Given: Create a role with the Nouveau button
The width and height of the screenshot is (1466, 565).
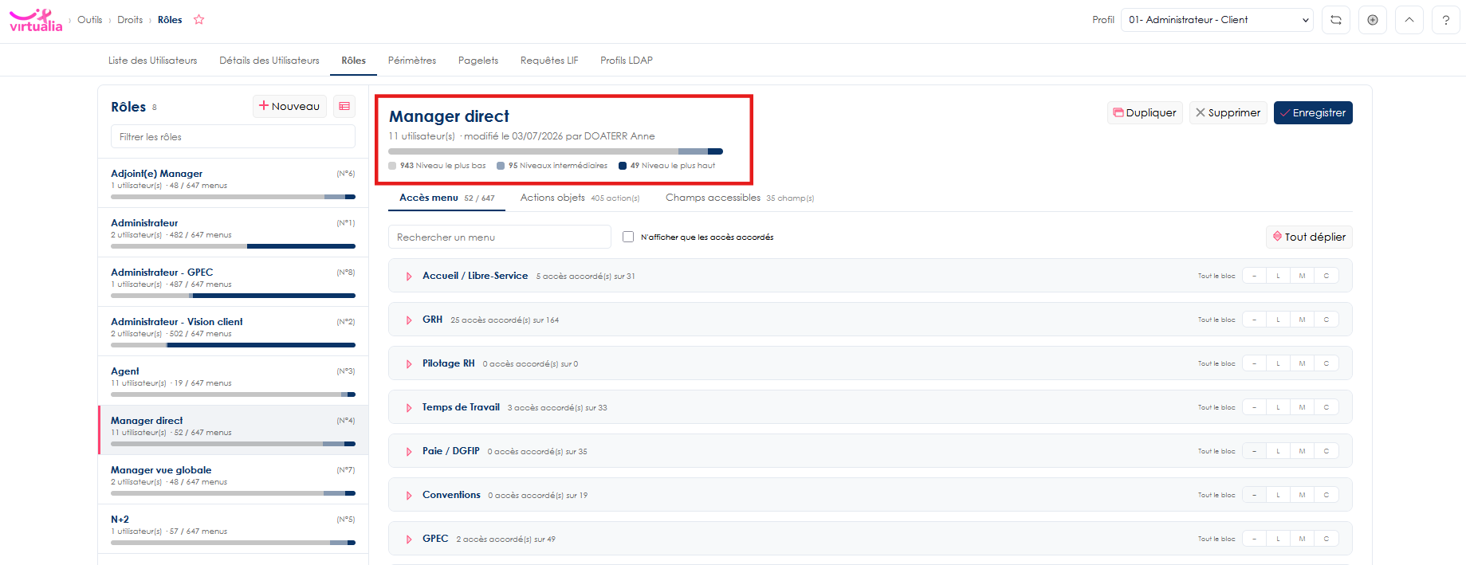Looking at the screenshot, I should (289, 106).
